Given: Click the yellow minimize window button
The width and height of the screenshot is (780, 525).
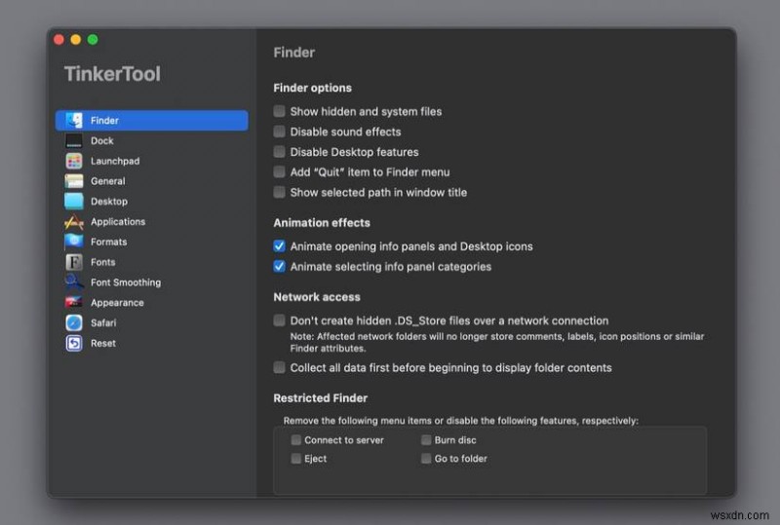Looking at the screenshot, I should point(76,39).
